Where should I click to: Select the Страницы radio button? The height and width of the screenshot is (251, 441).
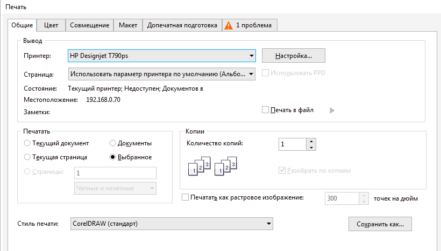27,171
